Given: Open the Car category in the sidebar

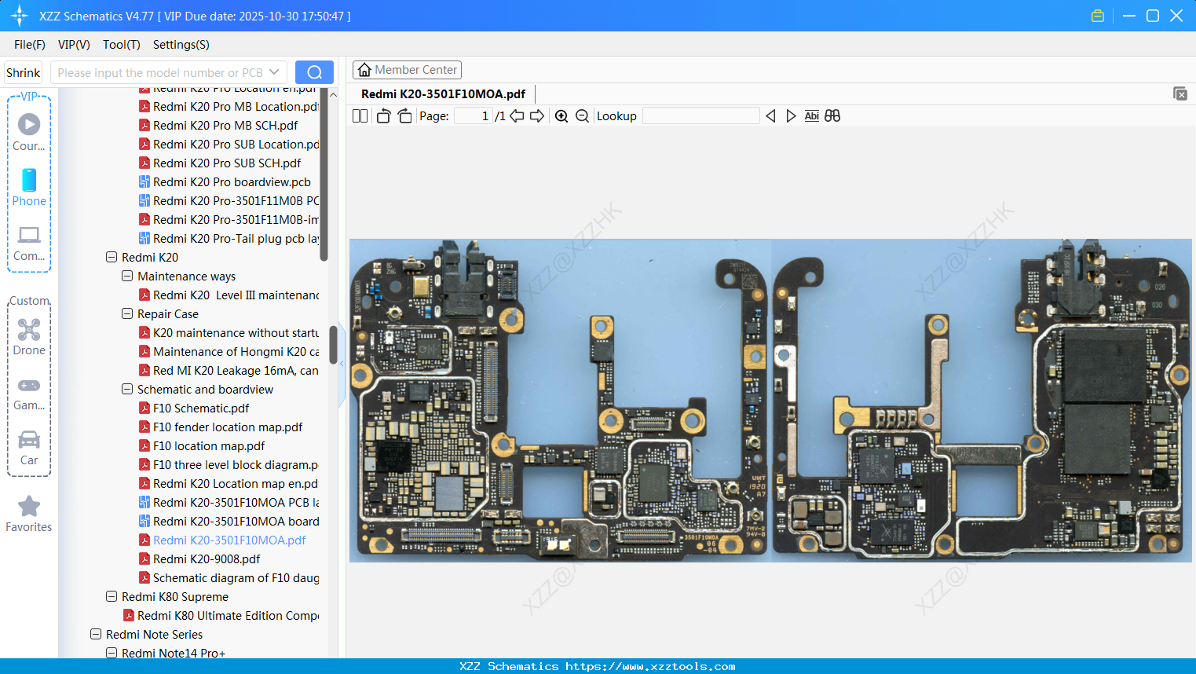Looking at the screenshot, I should [29, 448].
